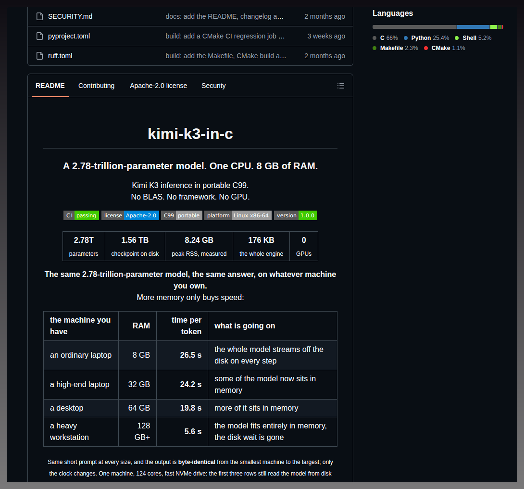Switch to the Apache-2.0 license tab
Screen dimensions: 524x489
pos(159,86)
